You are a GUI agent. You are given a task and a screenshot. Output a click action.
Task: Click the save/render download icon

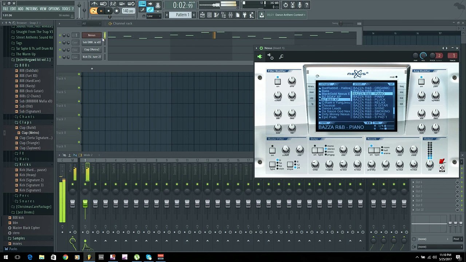pyautogui.click(x=261, y=15)
